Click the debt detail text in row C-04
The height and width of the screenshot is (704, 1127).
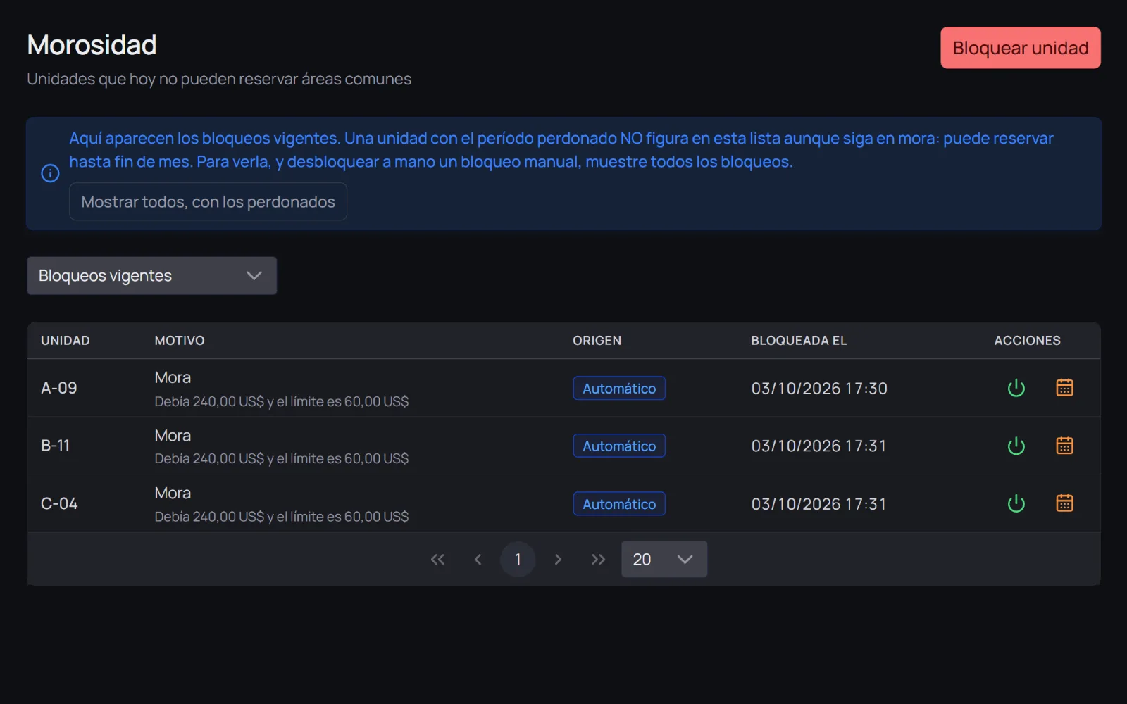[x=282, y=517]
